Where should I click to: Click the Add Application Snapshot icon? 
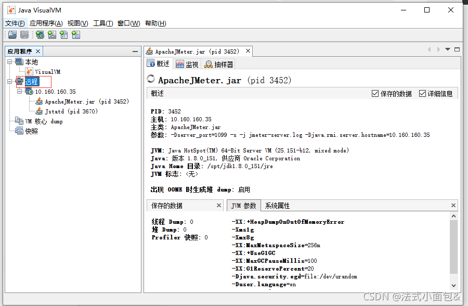click(76, 34)
